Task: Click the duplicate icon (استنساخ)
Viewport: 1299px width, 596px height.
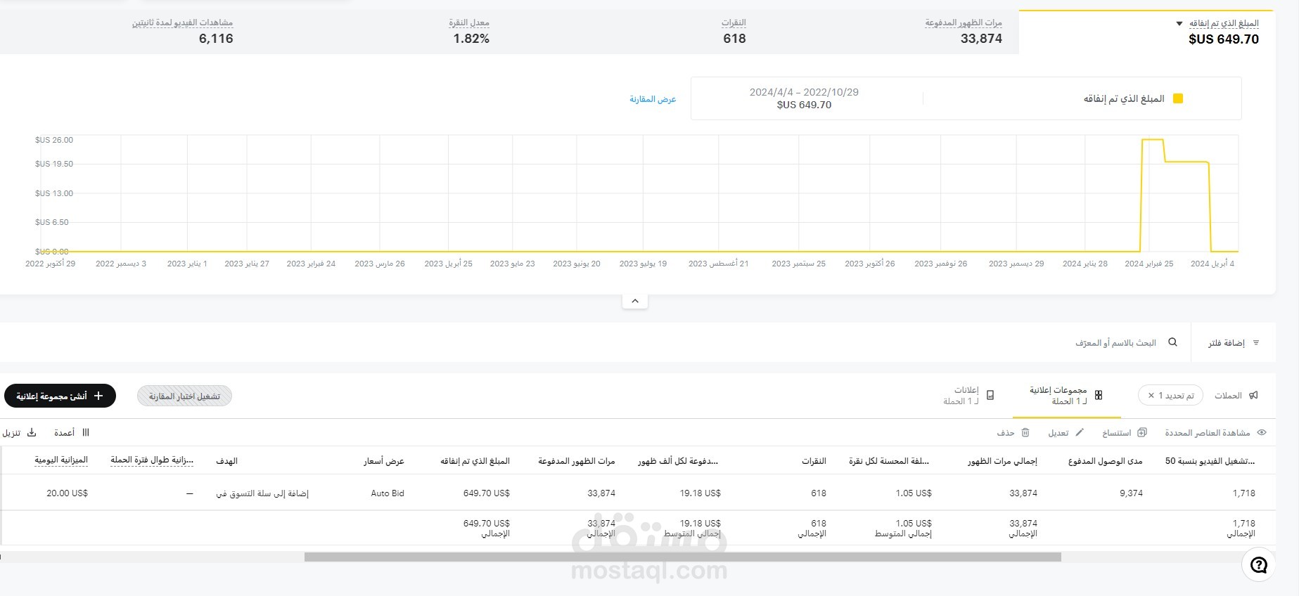Action: tap(1142, 433)
